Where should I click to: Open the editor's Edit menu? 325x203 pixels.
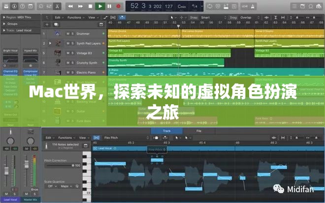point(50,138)
